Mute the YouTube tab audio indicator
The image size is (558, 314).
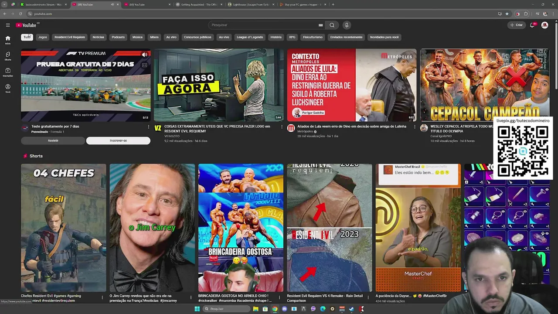click(112, 4)
